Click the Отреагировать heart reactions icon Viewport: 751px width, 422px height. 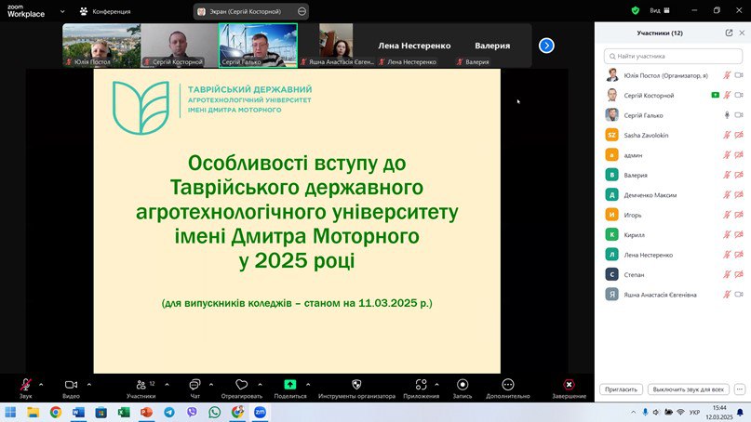pyautogui.click(x=242, y=385)
